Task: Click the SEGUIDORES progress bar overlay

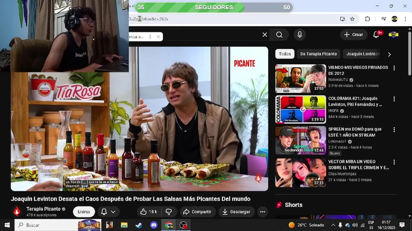Action: [x=214, y=7]
